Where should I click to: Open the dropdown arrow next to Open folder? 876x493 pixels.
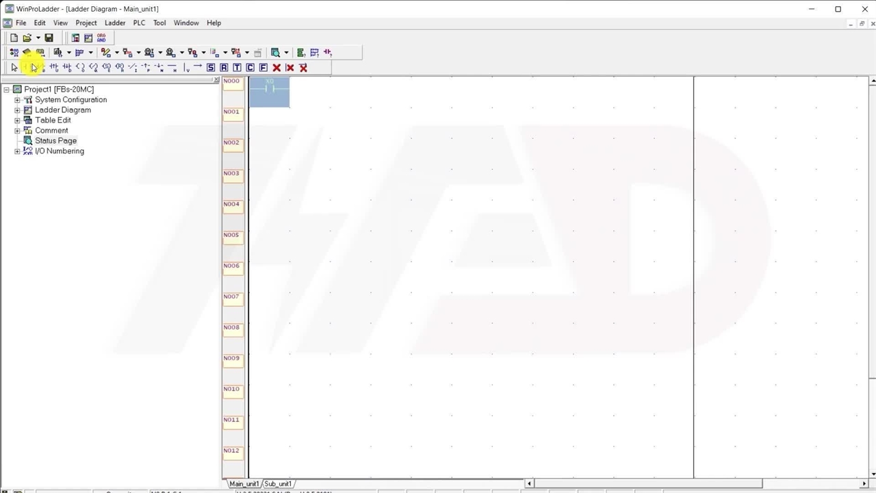38,38
